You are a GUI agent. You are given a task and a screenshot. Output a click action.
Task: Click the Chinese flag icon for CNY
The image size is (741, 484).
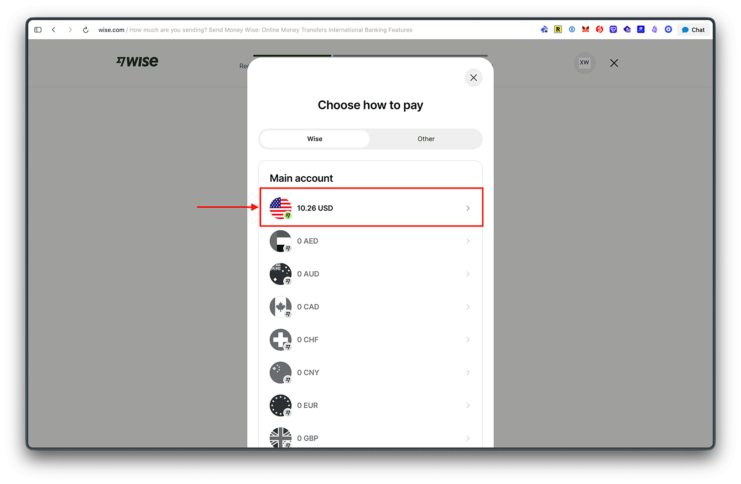point(281,373)
